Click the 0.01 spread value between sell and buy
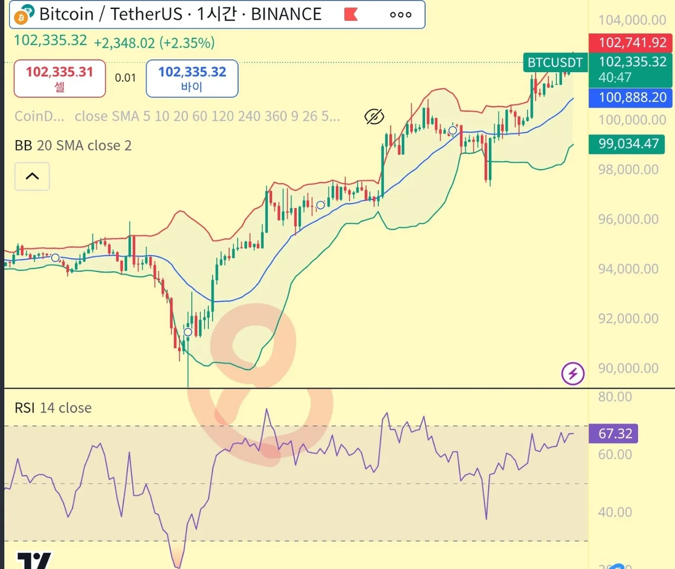The height and width of the screenshot is (569, 675). tap(126, 78)
